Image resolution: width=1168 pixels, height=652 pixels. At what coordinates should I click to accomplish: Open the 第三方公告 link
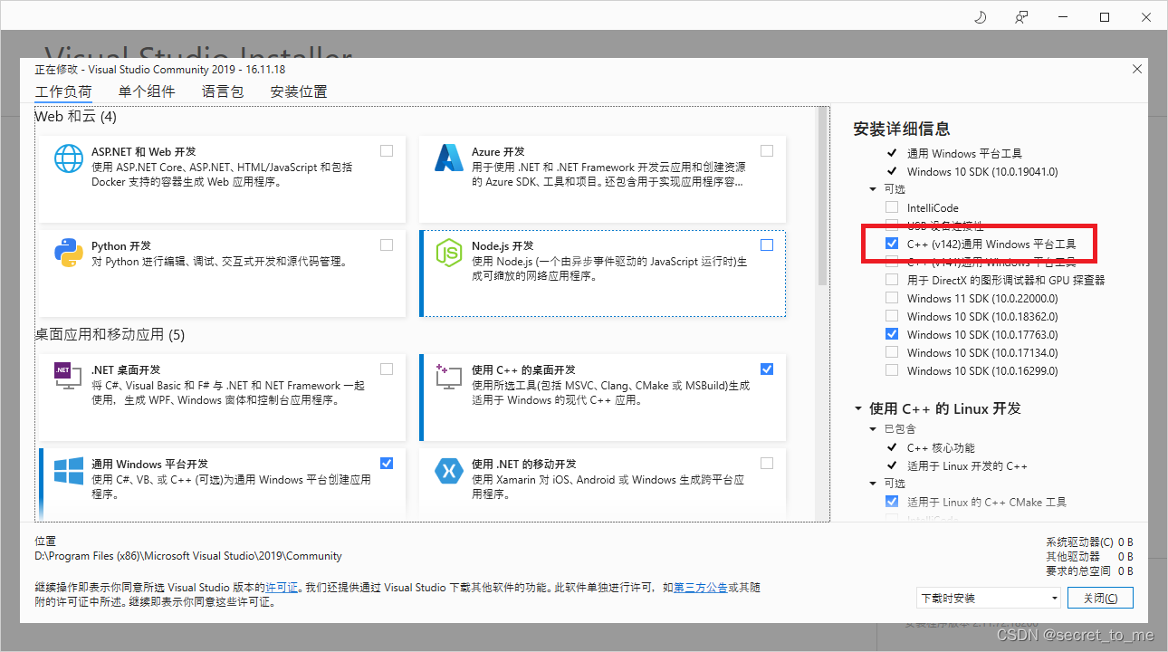tap(700, 588)
